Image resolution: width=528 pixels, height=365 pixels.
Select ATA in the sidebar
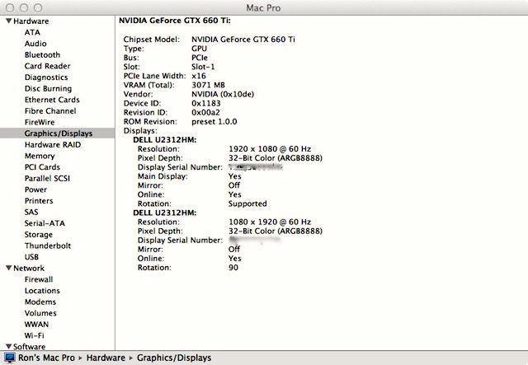(32, 32)
